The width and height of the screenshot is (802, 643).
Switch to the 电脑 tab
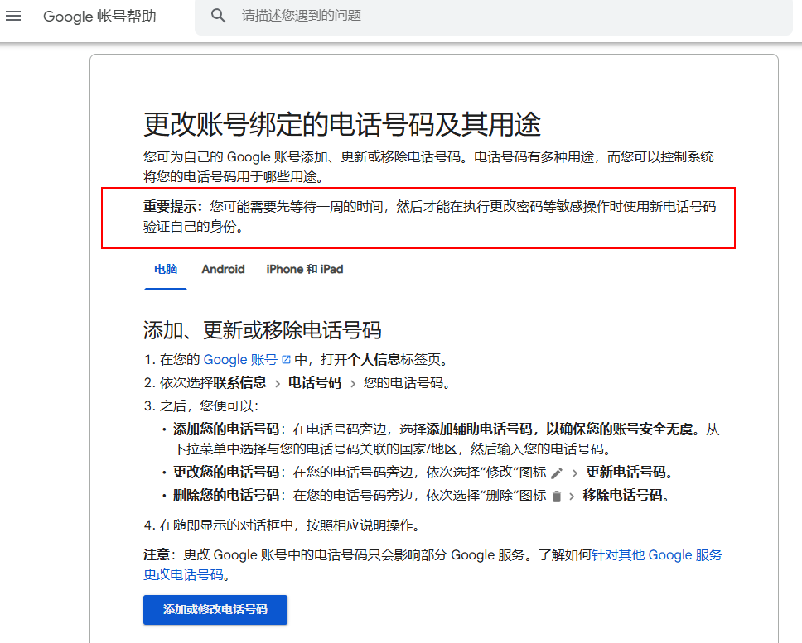click(166, 269)
